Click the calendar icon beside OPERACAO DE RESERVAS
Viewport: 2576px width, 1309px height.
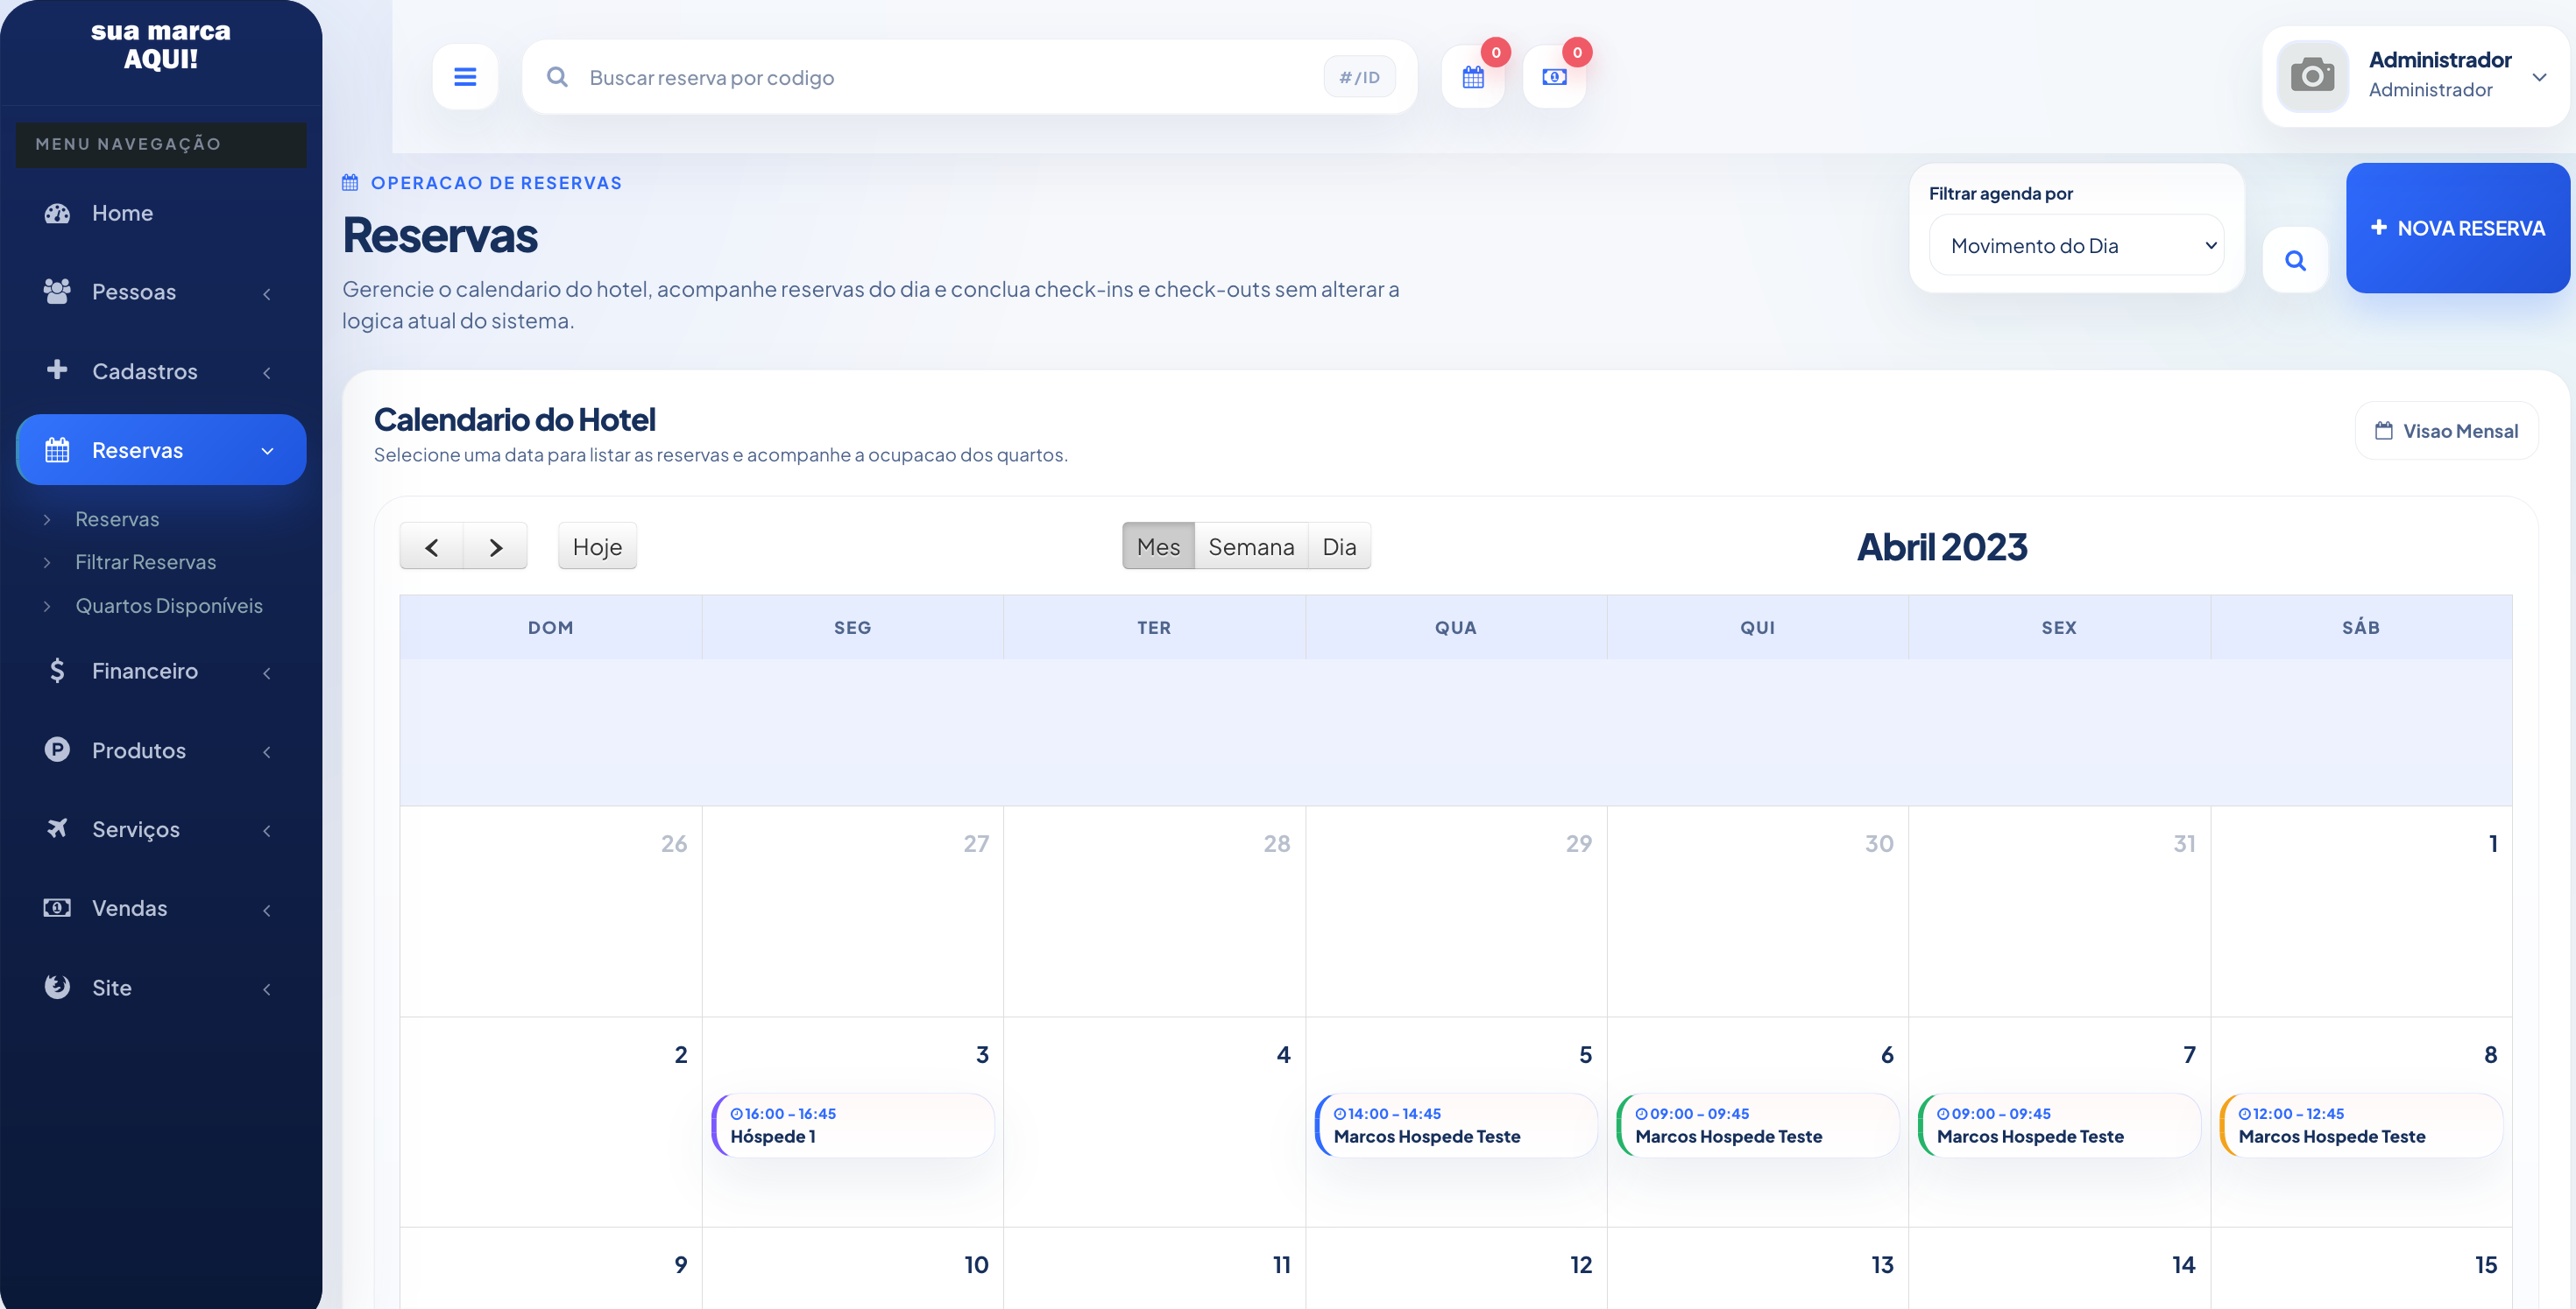click(350, 183)
